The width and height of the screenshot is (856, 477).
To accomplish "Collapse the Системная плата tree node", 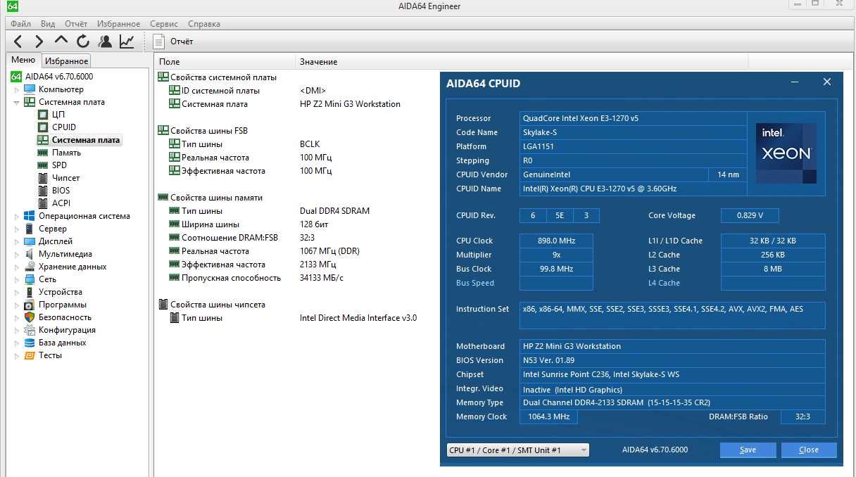I will point(17,102).
